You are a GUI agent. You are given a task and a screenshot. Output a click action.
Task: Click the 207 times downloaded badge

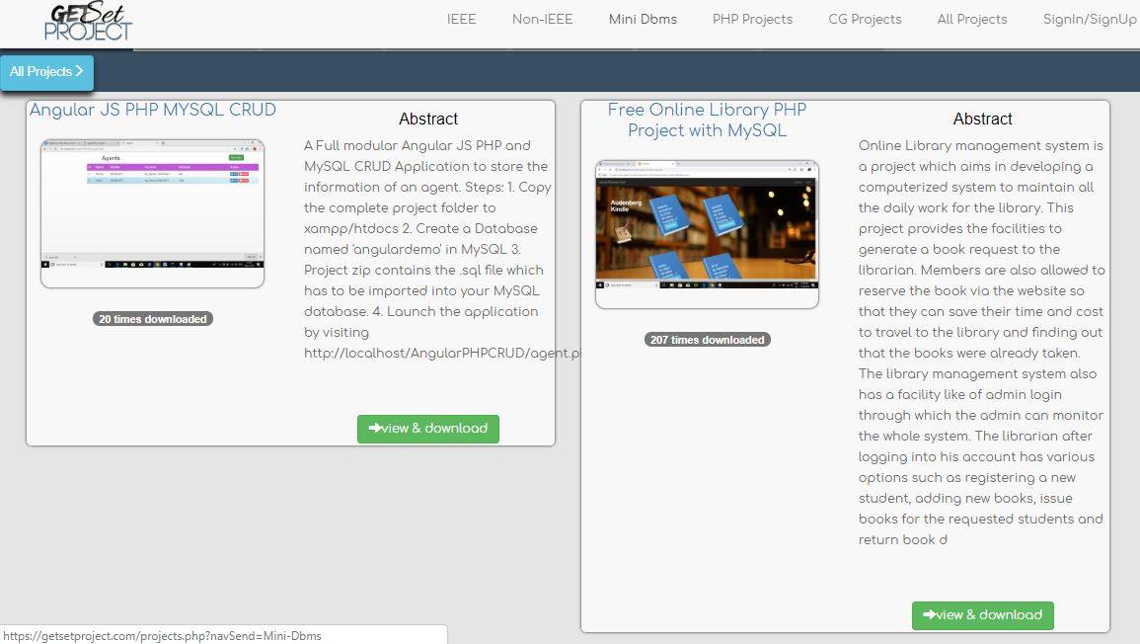click(x=707, y=340)
